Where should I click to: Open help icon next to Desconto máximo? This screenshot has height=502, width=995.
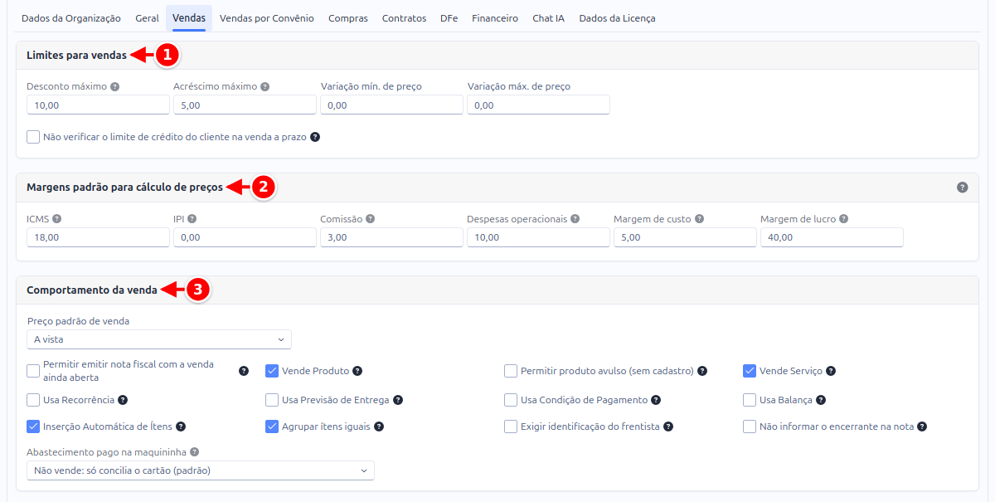pos(115,86)
